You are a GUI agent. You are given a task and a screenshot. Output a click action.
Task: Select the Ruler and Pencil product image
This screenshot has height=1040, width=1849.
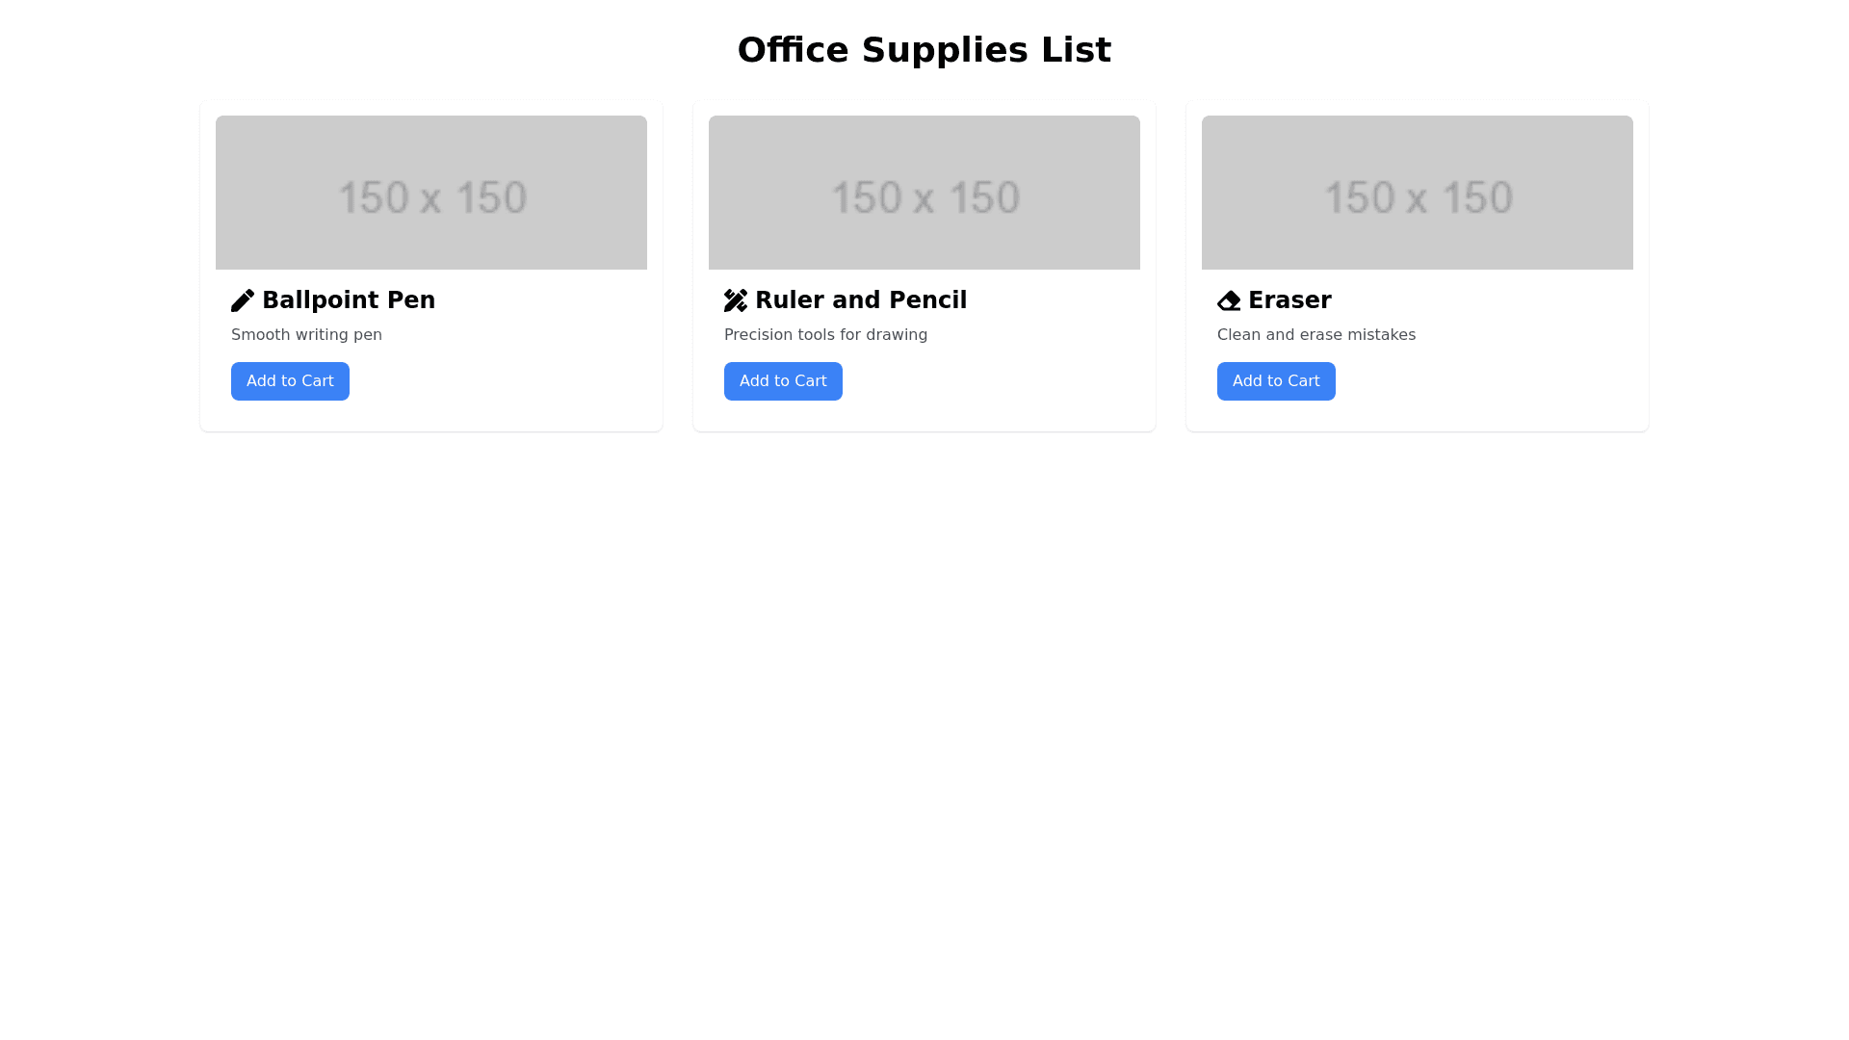click(924, 193)
